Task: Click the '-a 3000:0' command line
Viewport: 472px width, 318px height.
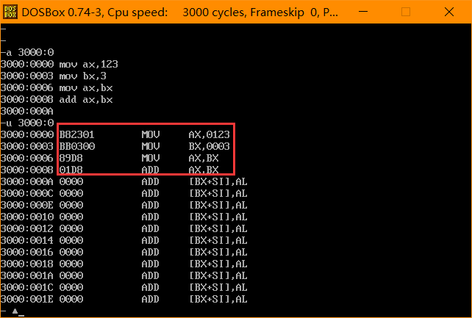Action: 27,52
